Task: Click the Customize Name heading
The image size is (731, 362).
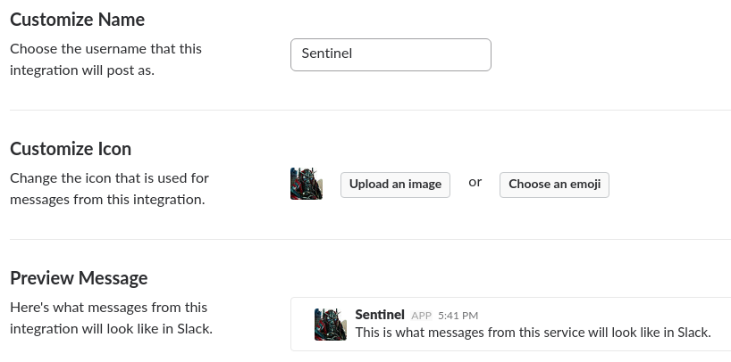Action: [x=78, y=20]
